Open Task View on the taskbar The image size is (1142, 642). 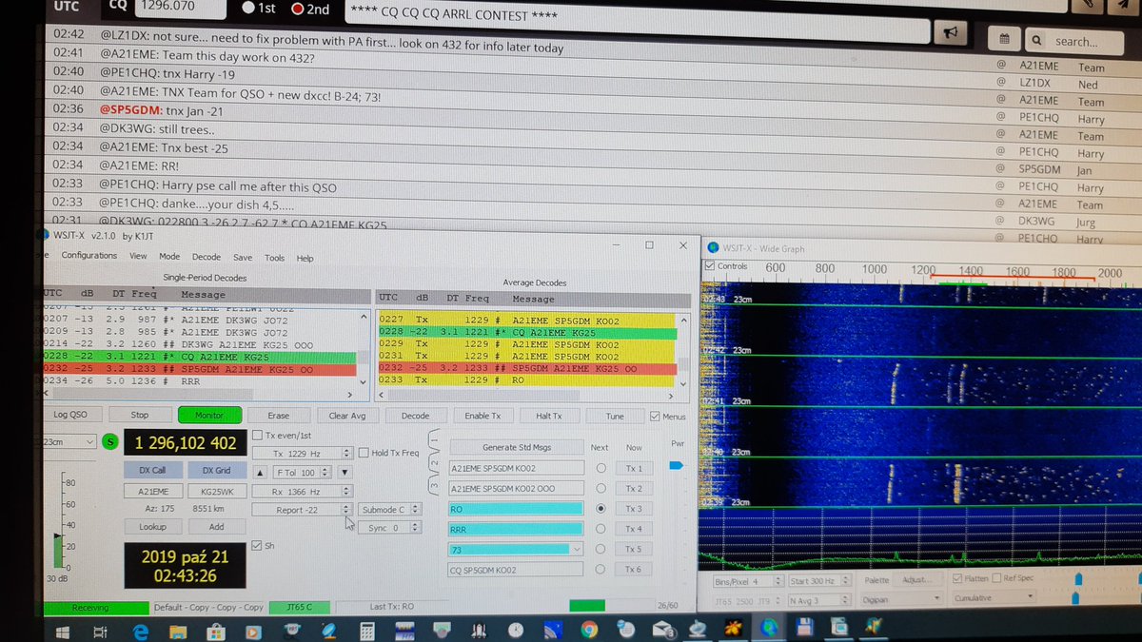[x=99, y=631]
